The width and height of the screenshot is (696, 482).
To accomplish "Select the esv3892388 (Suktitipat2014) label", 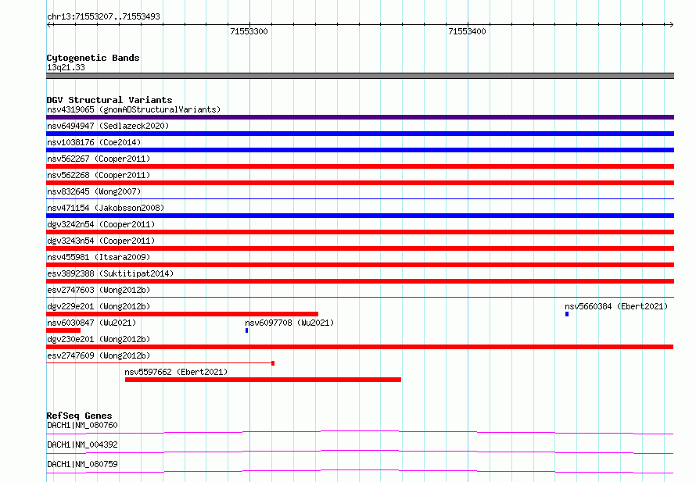I will pos(110,273).
